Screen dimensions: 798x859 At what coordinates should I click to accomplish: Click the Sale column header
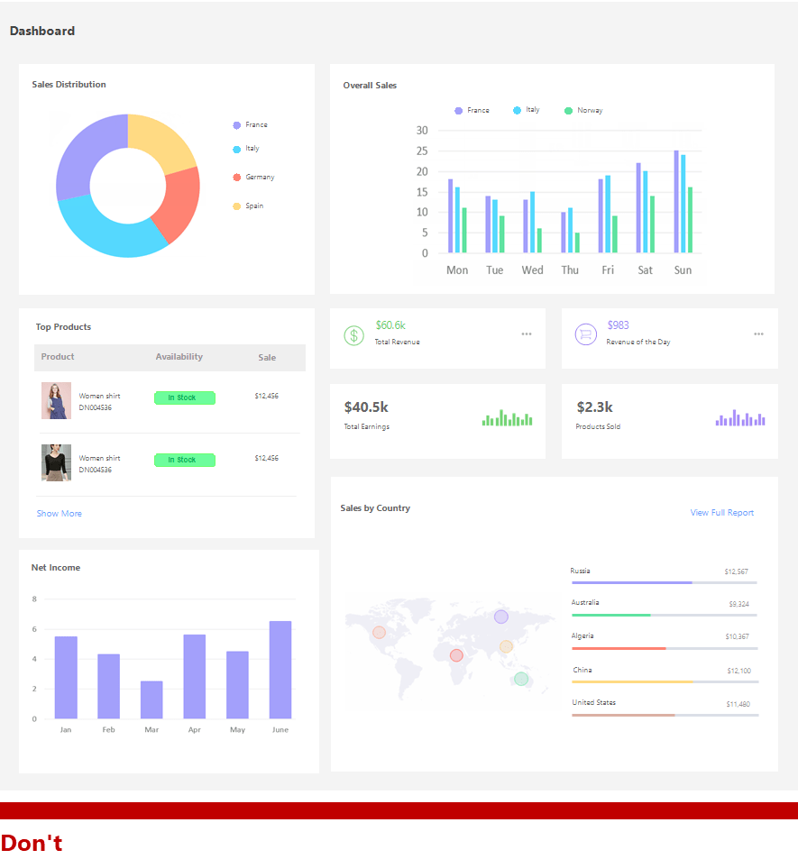pos(267,357)
